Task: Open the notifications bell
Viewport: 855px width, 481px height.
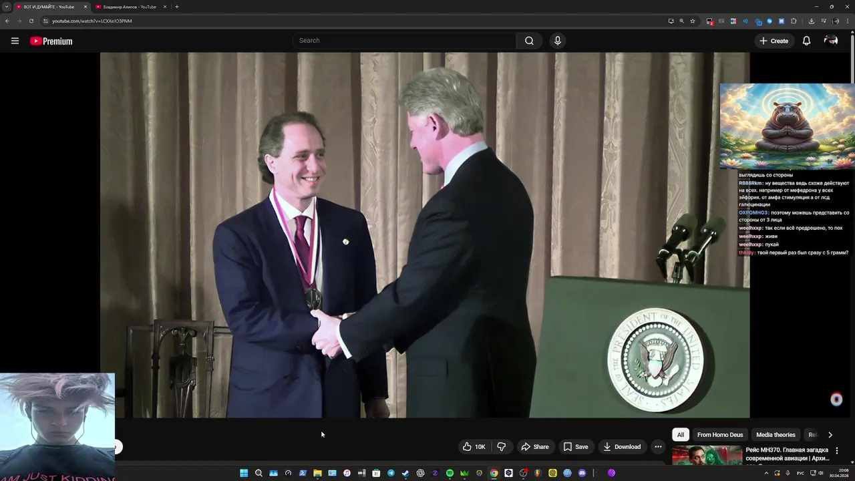Action: coord(806,41)
